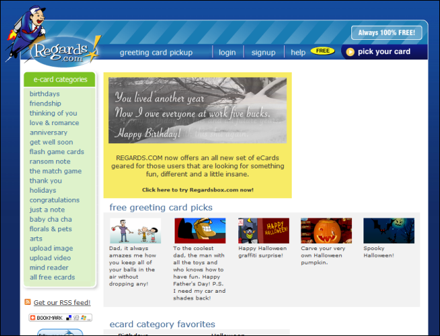The height and width of the screenshot is (336, 440).
Task: Open the juggling dad ecard thumbnail
Action: 135,231
